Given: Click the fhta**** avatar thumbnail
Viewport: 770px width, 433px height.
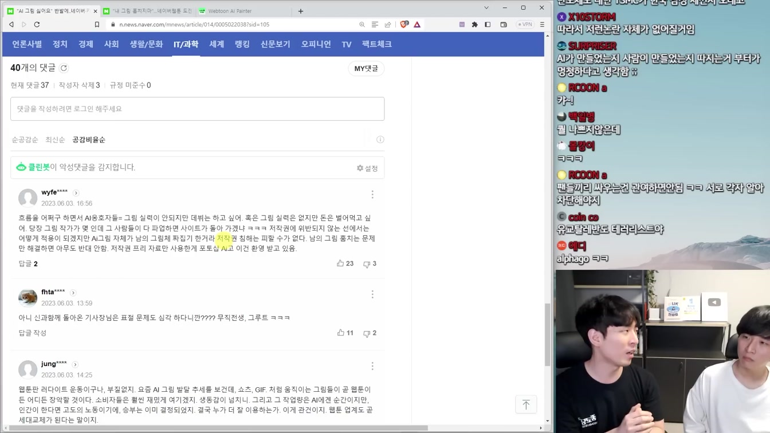Looking at the screenshot, I should click(x=27, y=298).
